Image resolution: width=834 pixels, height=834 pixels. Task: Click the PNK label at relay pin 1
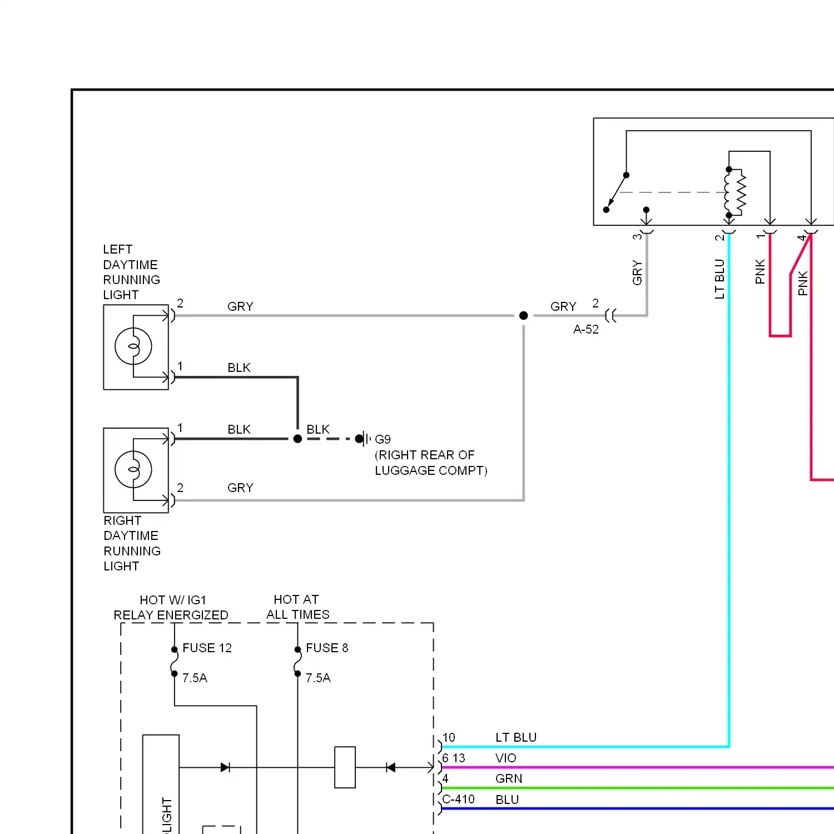tap(760, 271)
